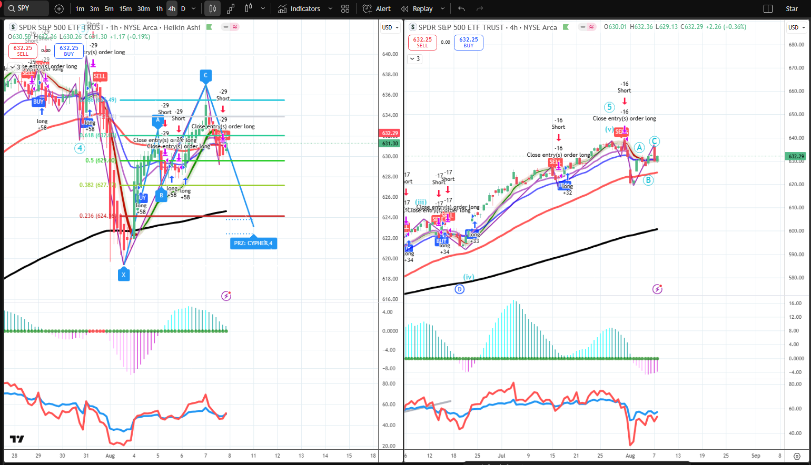Choose the 1h timeframe
Screen dimensions: 811x465
[159, 8]
